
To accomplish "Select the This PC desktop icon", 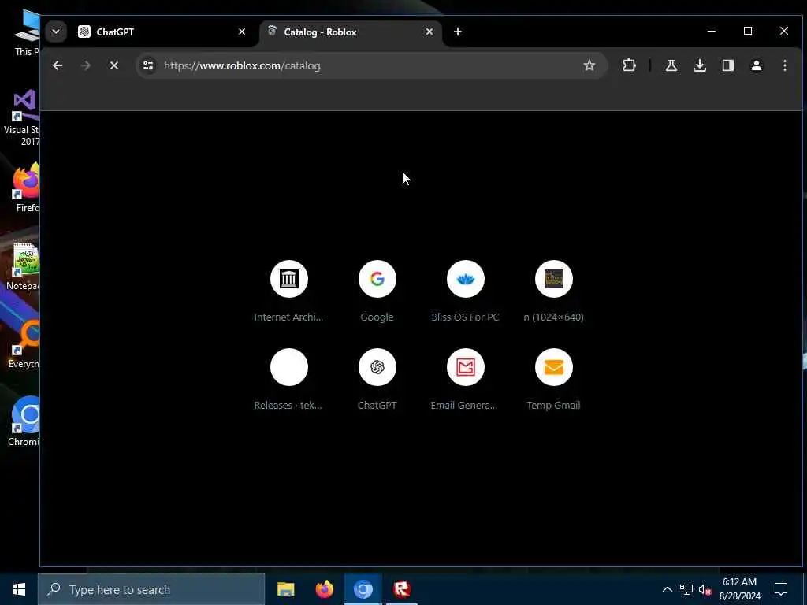I will tap(26, 33).
